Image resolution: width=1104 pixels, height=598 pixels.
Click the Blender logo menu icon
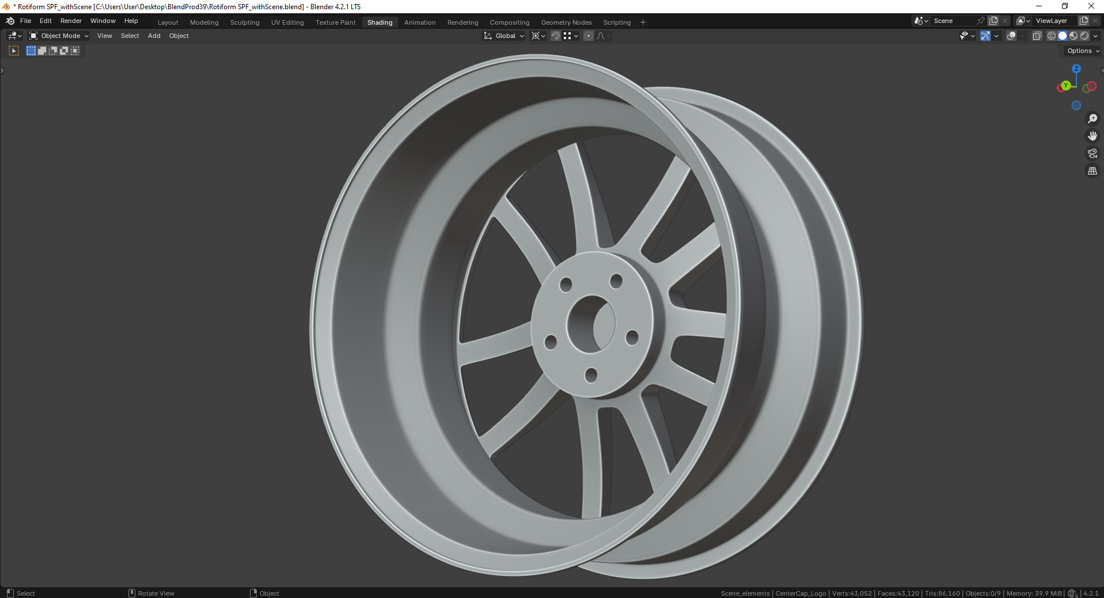coord(10,21)
